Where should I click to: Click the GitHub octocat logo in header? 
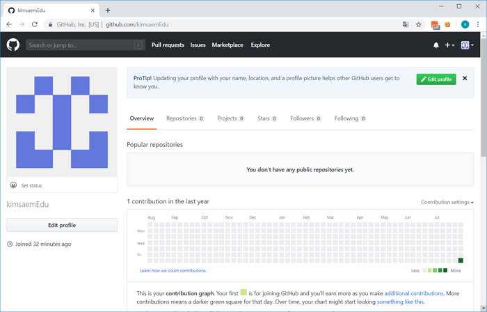(x=13, y=45)
